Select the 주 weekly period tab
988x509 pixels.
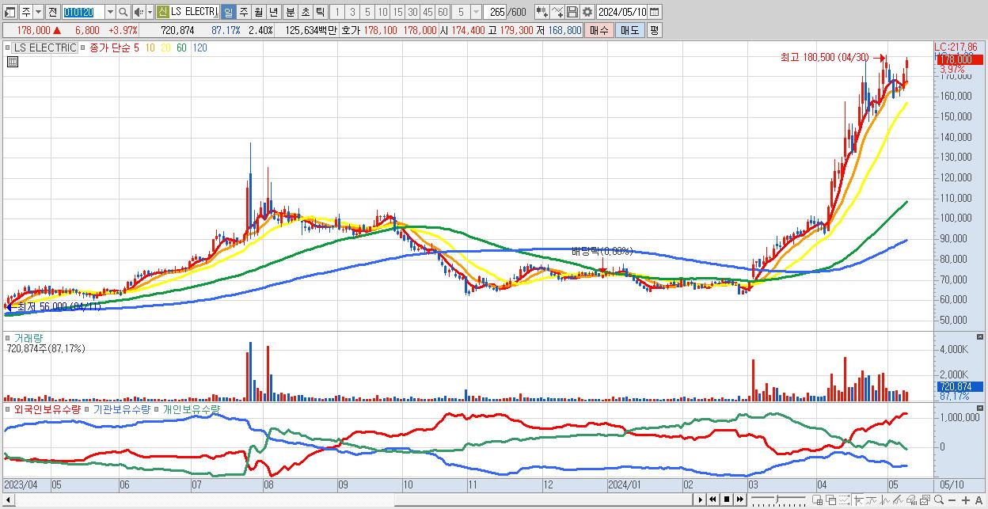[x=243, y=12]
